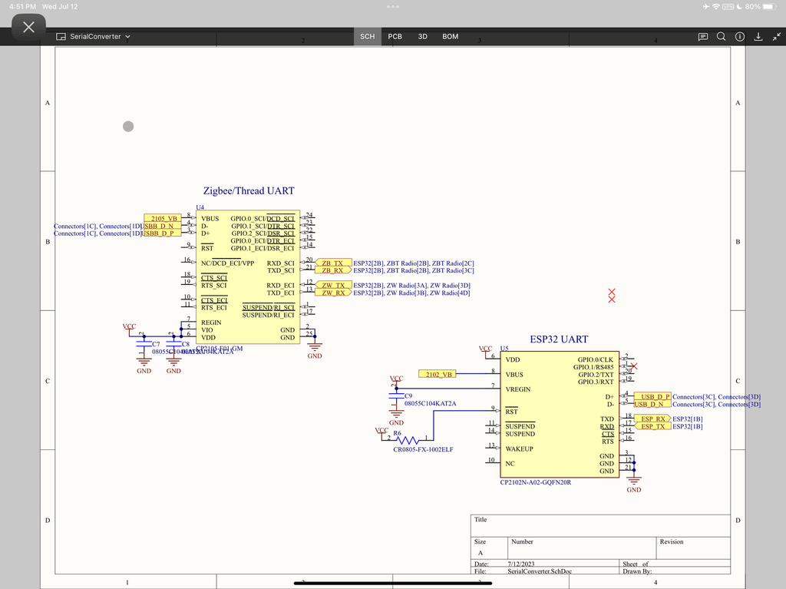
Task: Select the GND symbol below capacitor C7
Action: point(144,366)
